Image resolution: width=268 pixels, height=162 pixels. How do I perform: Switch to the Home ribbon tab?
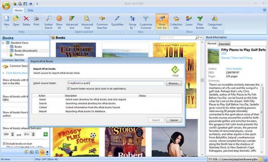pyautogui.click(x=18, y=10)
